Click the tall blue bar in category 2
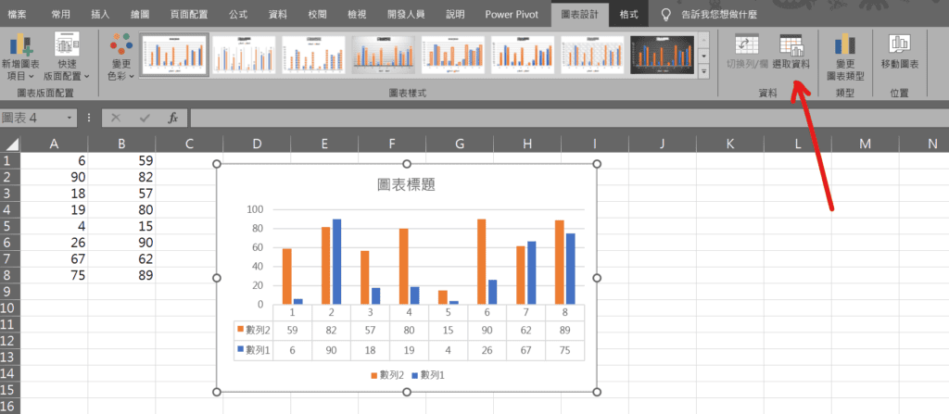 click(337, 261)
